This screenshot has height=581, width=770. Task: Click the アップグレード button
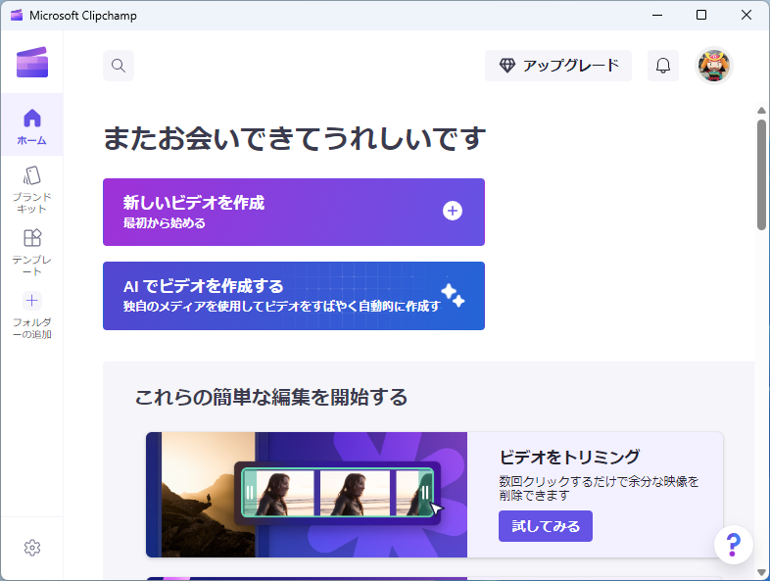(558, 66)
